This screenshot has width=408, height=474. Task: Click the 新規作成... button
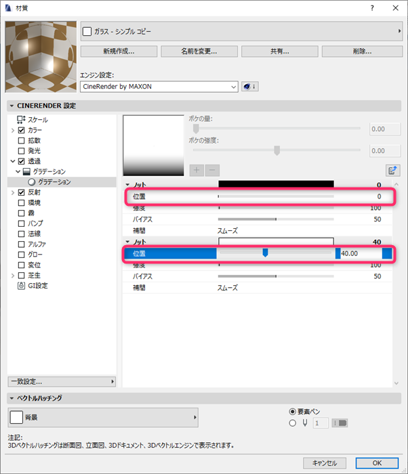[119, 51]
